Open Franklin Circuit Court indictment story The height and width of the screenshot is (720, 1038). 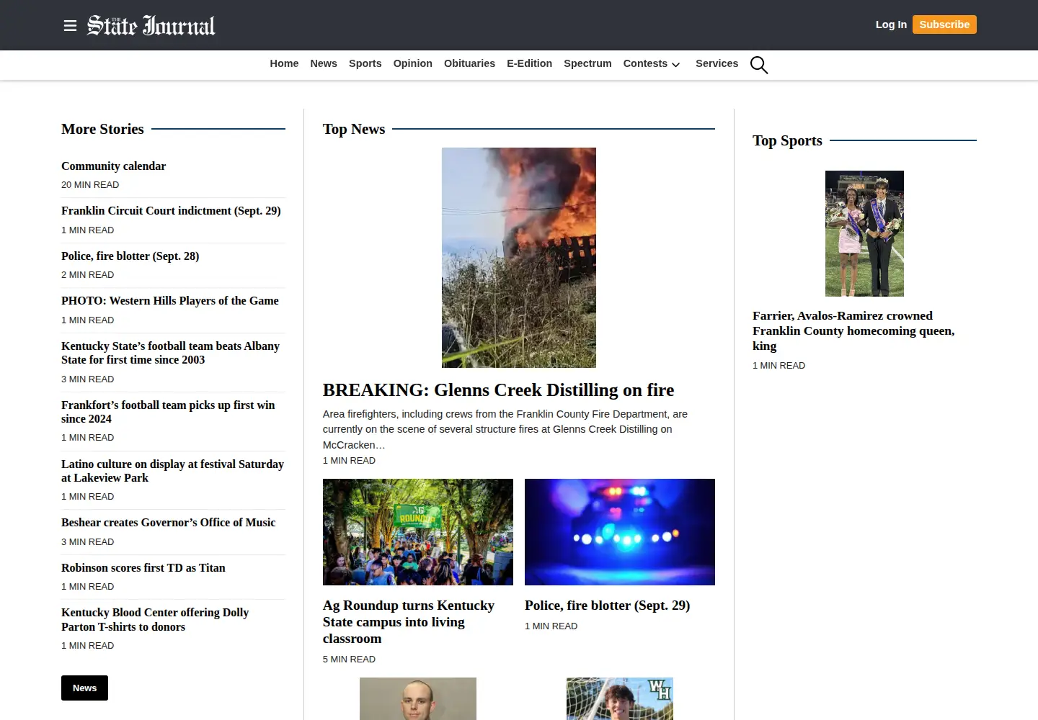pos(171,211)
